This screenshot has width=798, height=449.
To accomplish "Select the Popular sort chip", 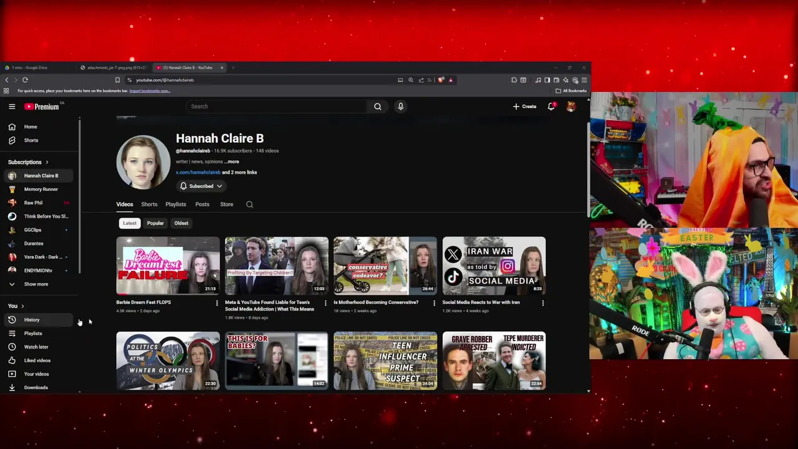I will pyautogui.click(x=155, y=223).
